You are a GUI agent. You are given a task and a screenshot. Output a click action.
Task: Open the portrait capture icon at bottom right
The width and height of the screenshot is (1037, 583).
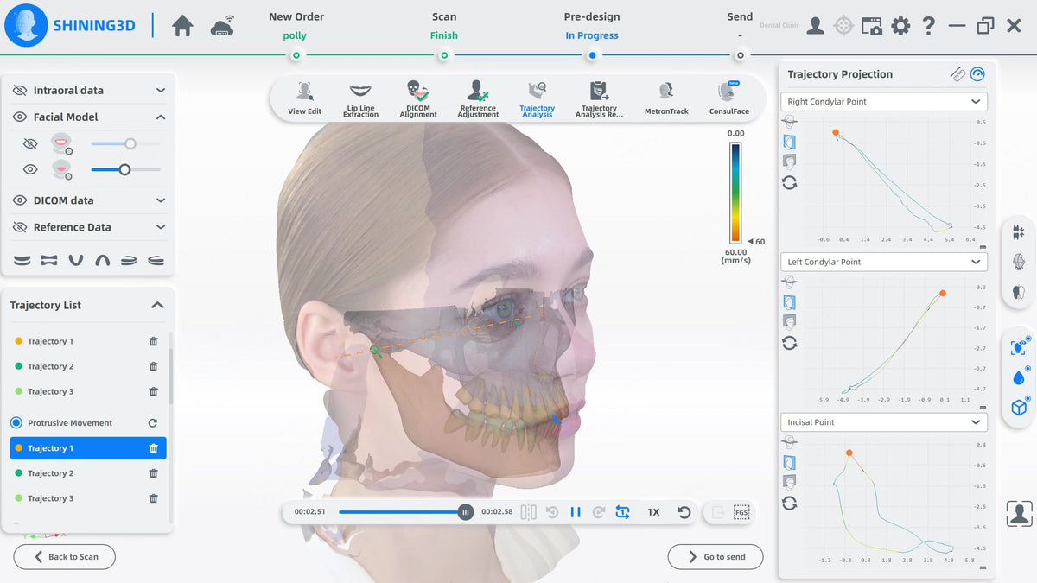(x=1020, y=514)
